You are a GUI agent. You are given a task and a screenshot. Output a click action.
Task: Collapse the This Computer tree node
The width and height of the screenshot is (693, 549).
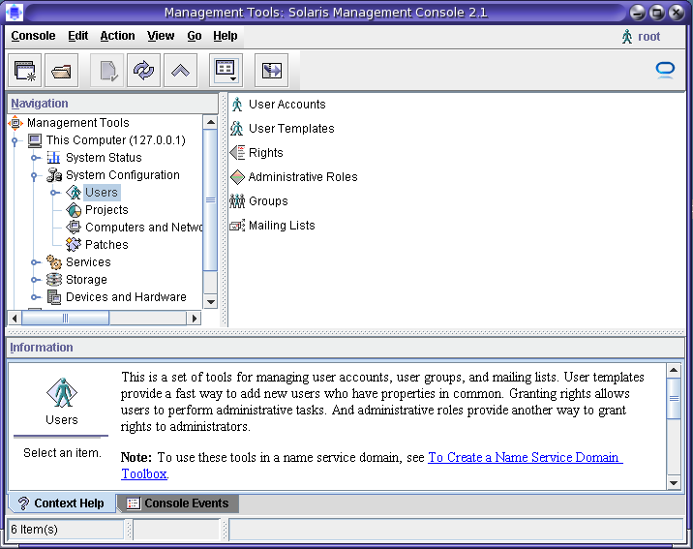coord(15,140)
